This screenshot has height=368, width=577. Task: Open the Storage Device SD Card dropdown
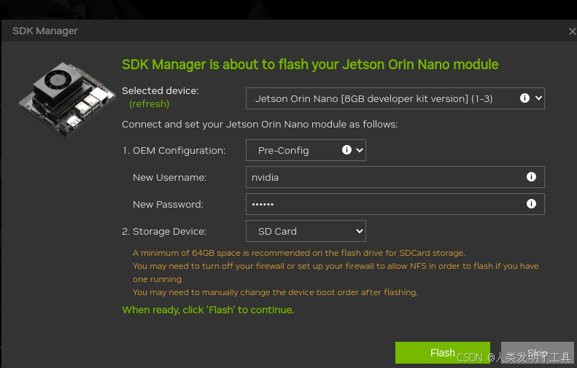pos(306,231)
